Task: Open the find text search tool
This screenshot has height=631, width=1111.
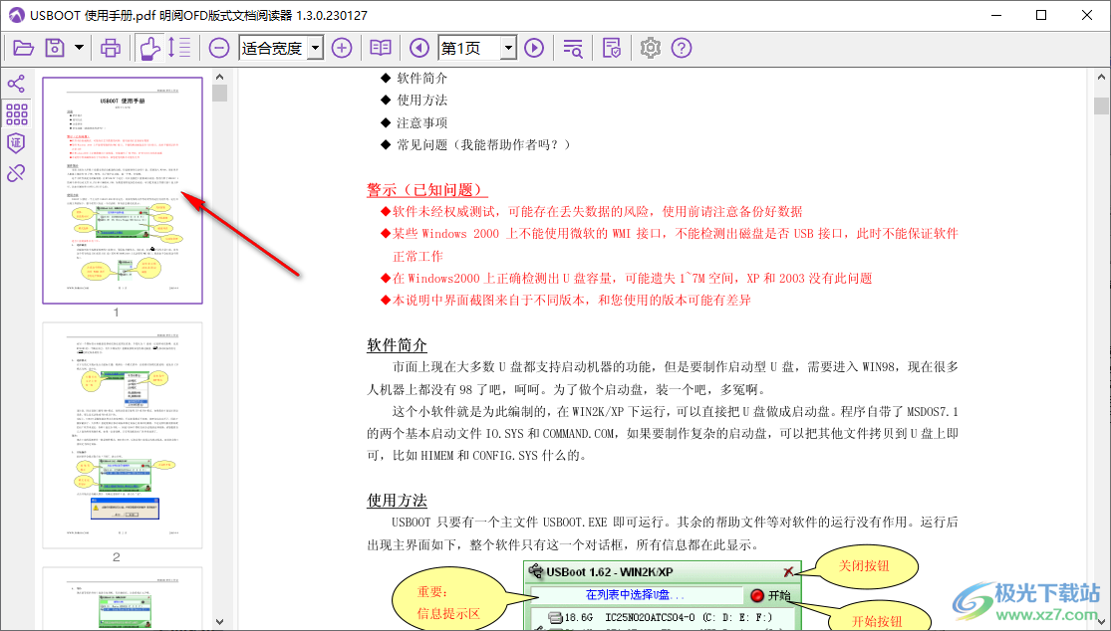Action: [x=573, y=48]
